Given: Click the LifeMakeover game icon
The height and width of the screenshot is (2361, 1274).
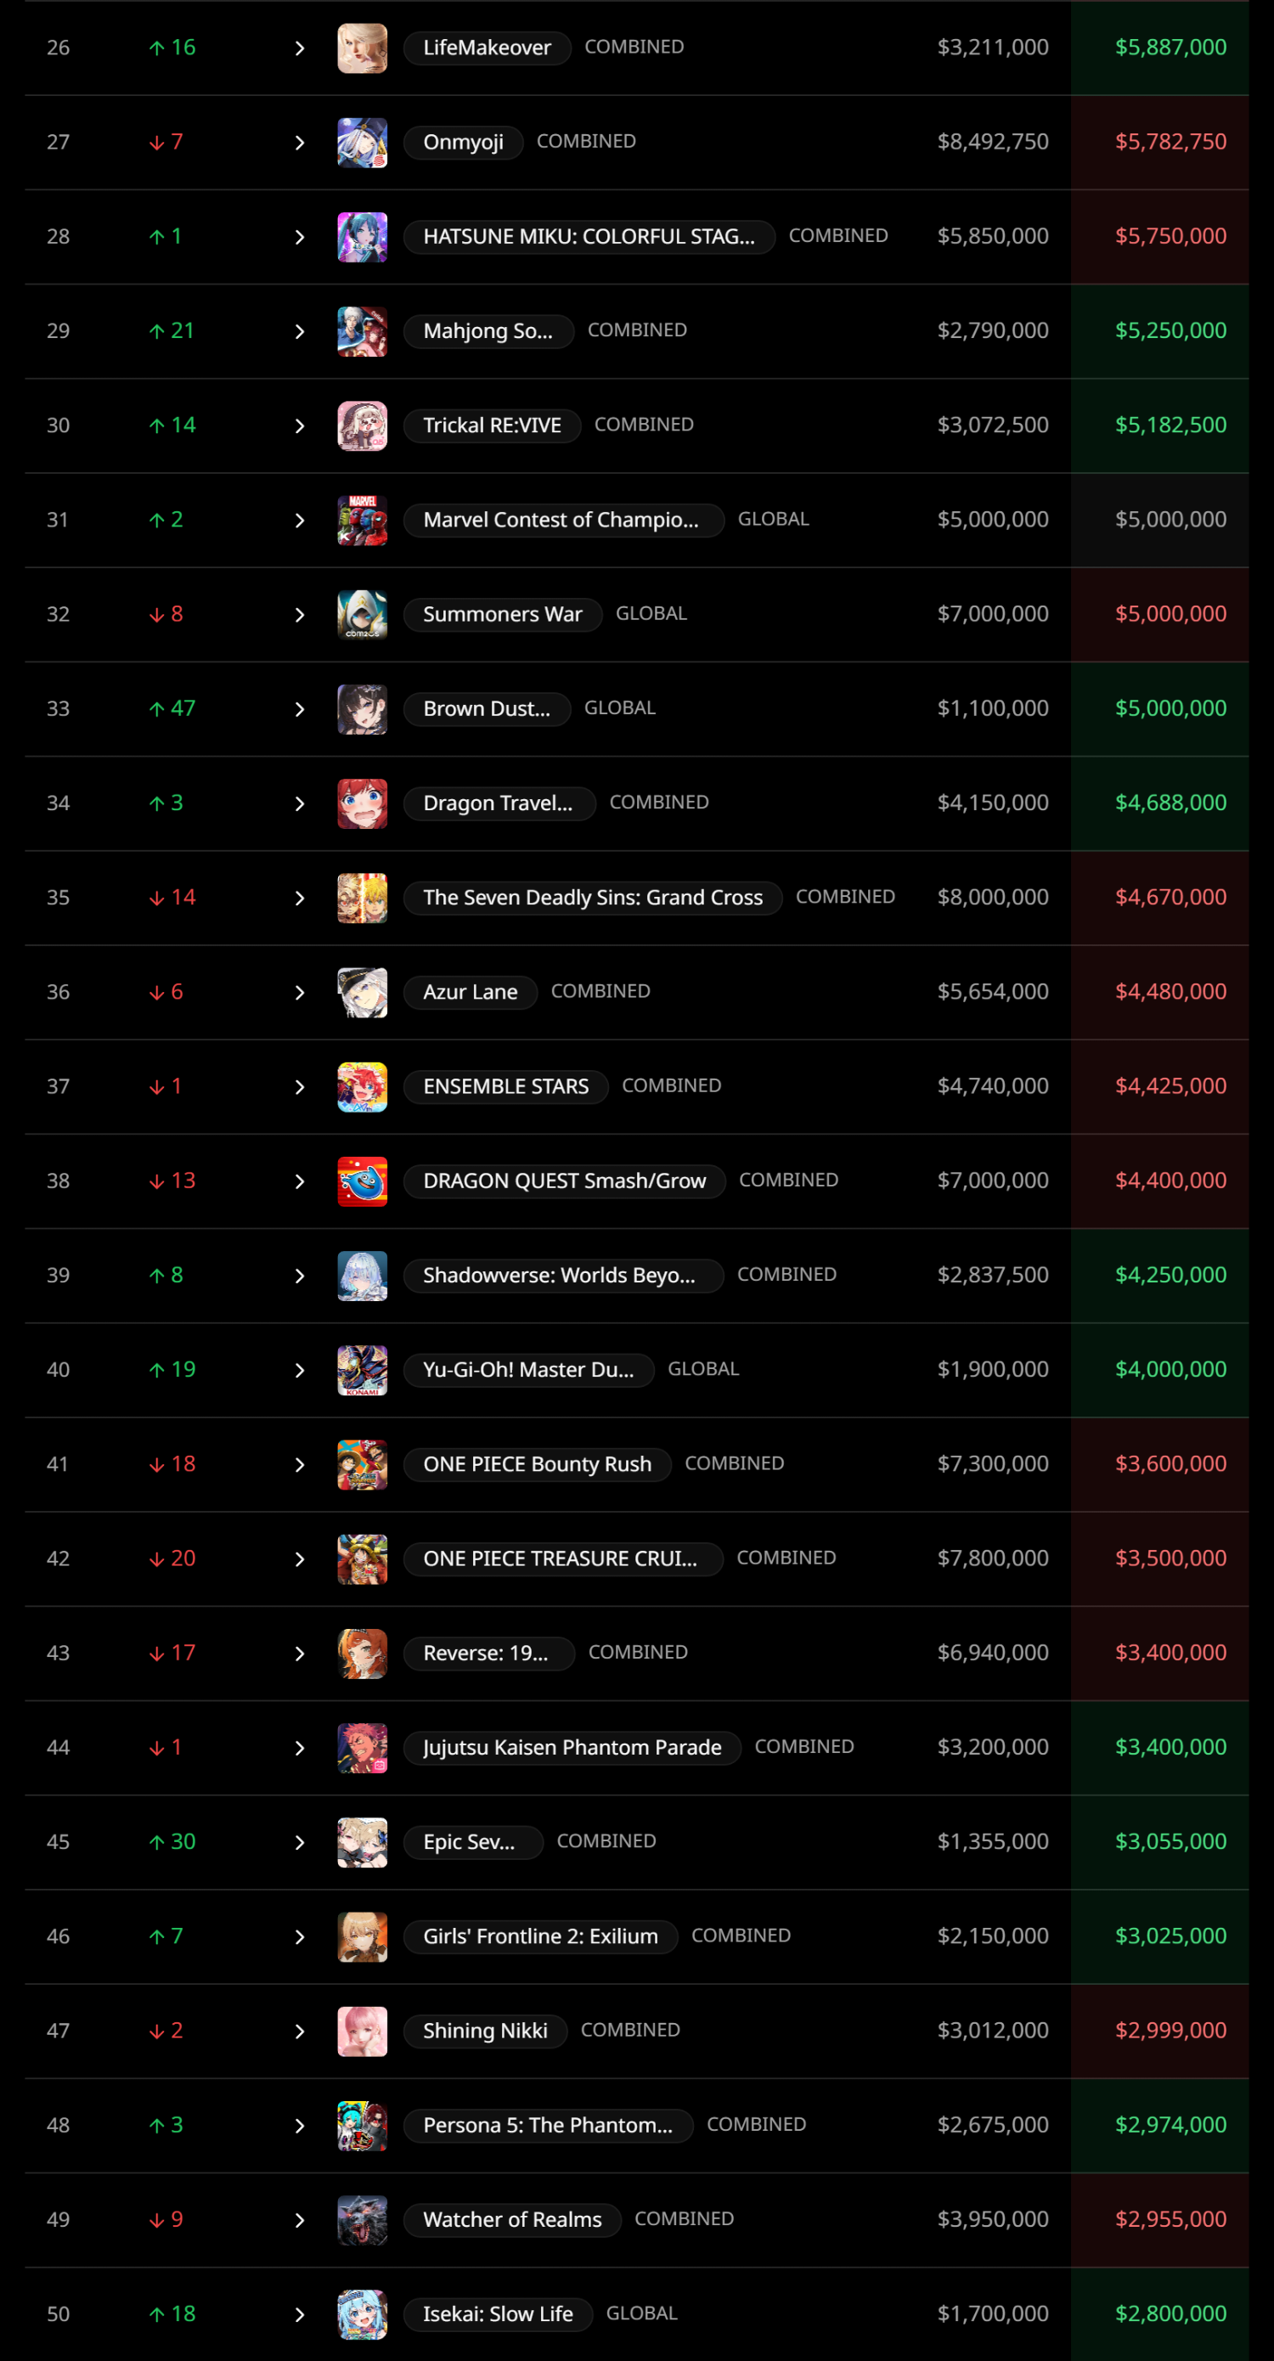Looking at the screenshot, I should click(362, 48).
